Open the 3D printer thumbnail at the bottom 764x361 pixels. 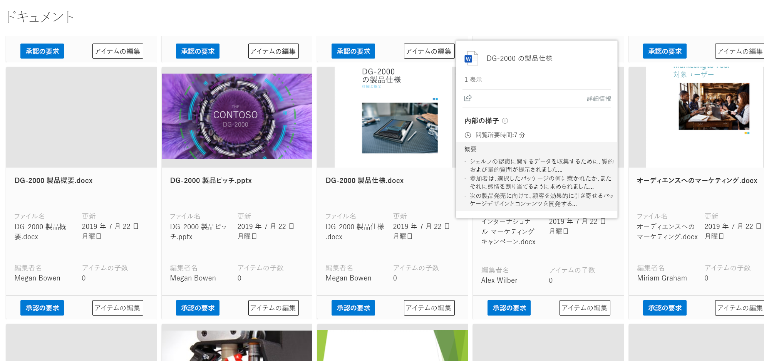pyautogui.click(x=237, y=347)
